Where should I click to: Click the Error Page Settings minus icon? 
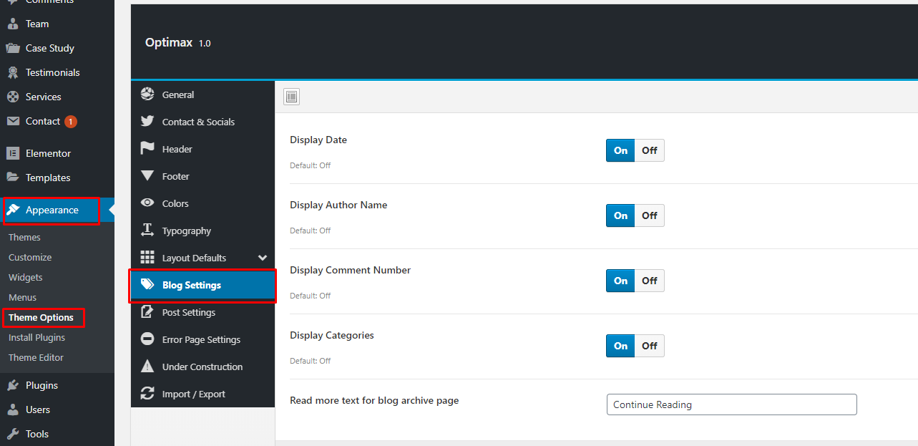click(147, 339)
